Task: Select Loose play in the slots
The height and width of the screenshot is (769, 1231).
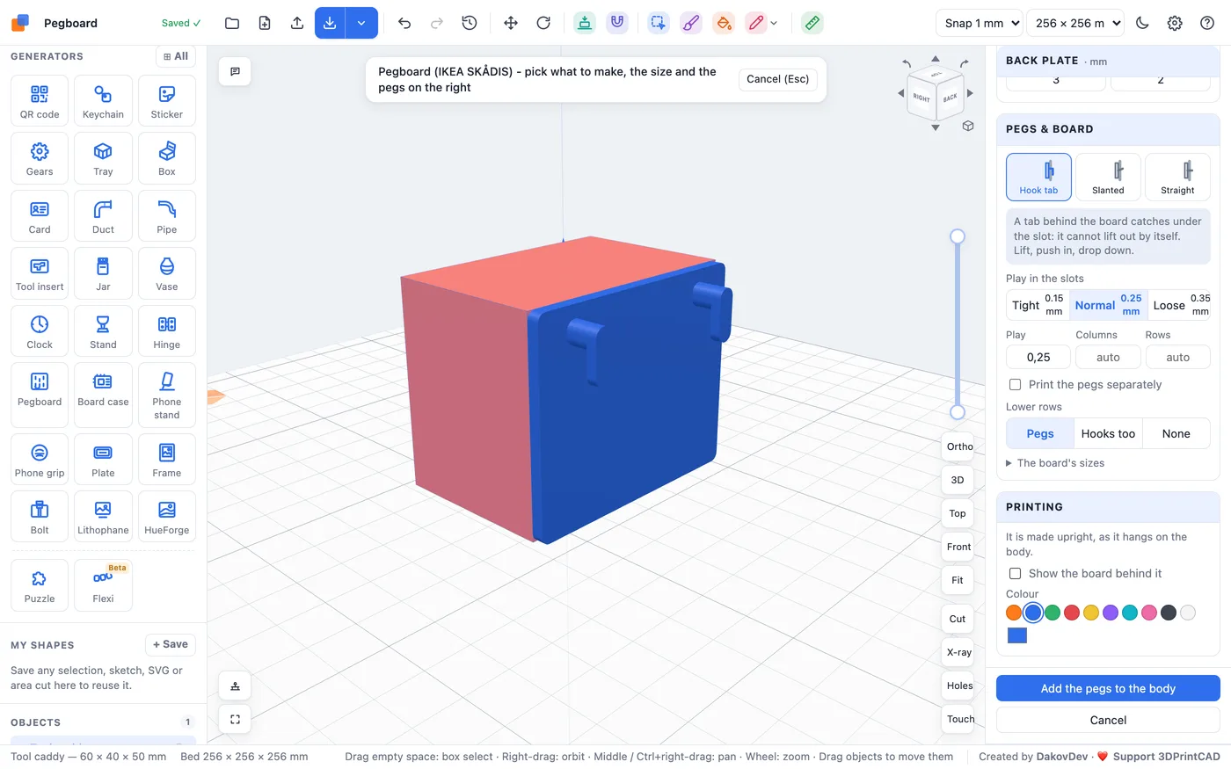Action: click(1180, 305)
